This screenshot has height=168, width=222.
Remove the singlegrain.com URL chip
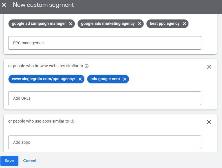(80, 79)
